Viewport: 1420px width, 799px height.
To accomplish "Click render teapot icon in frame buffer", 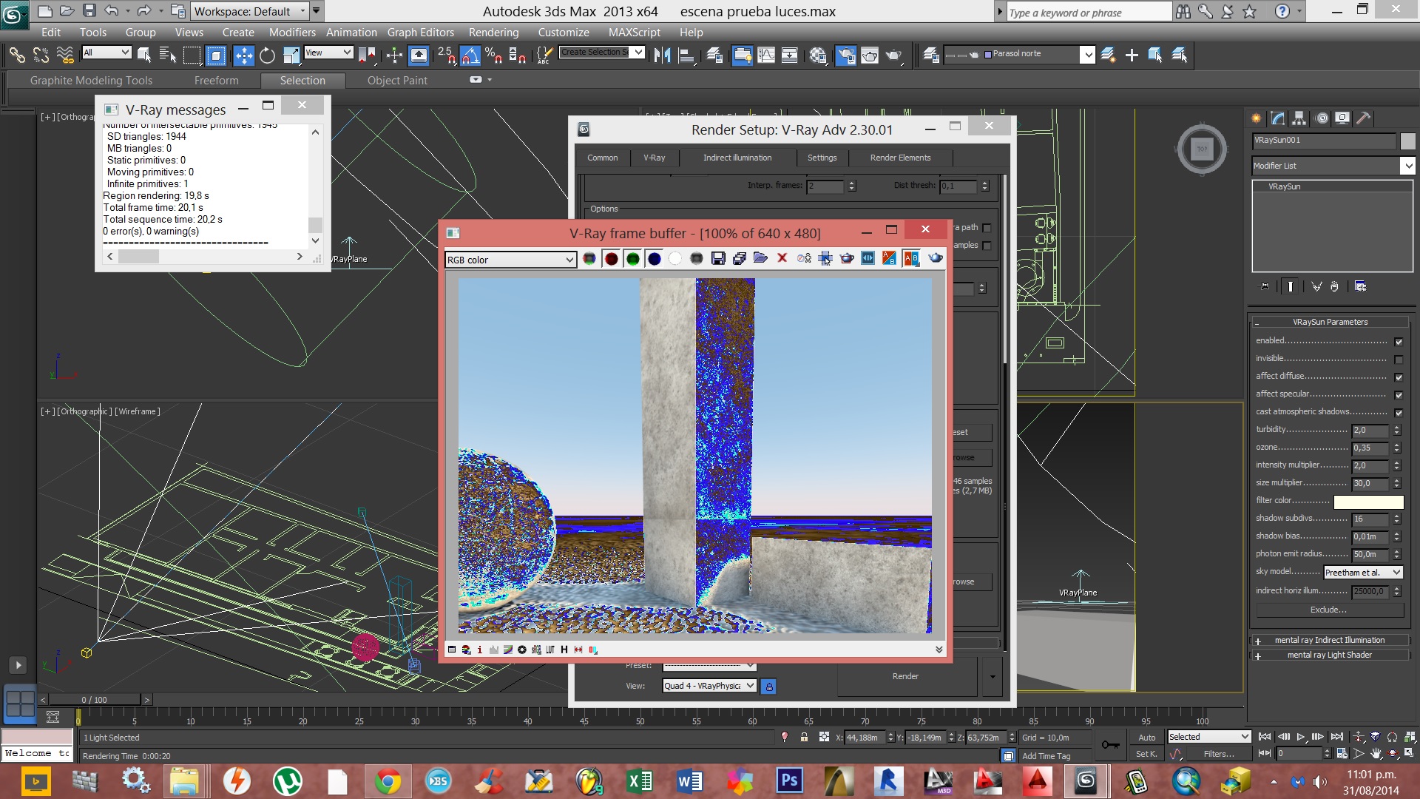I will (x=936, y=258).
